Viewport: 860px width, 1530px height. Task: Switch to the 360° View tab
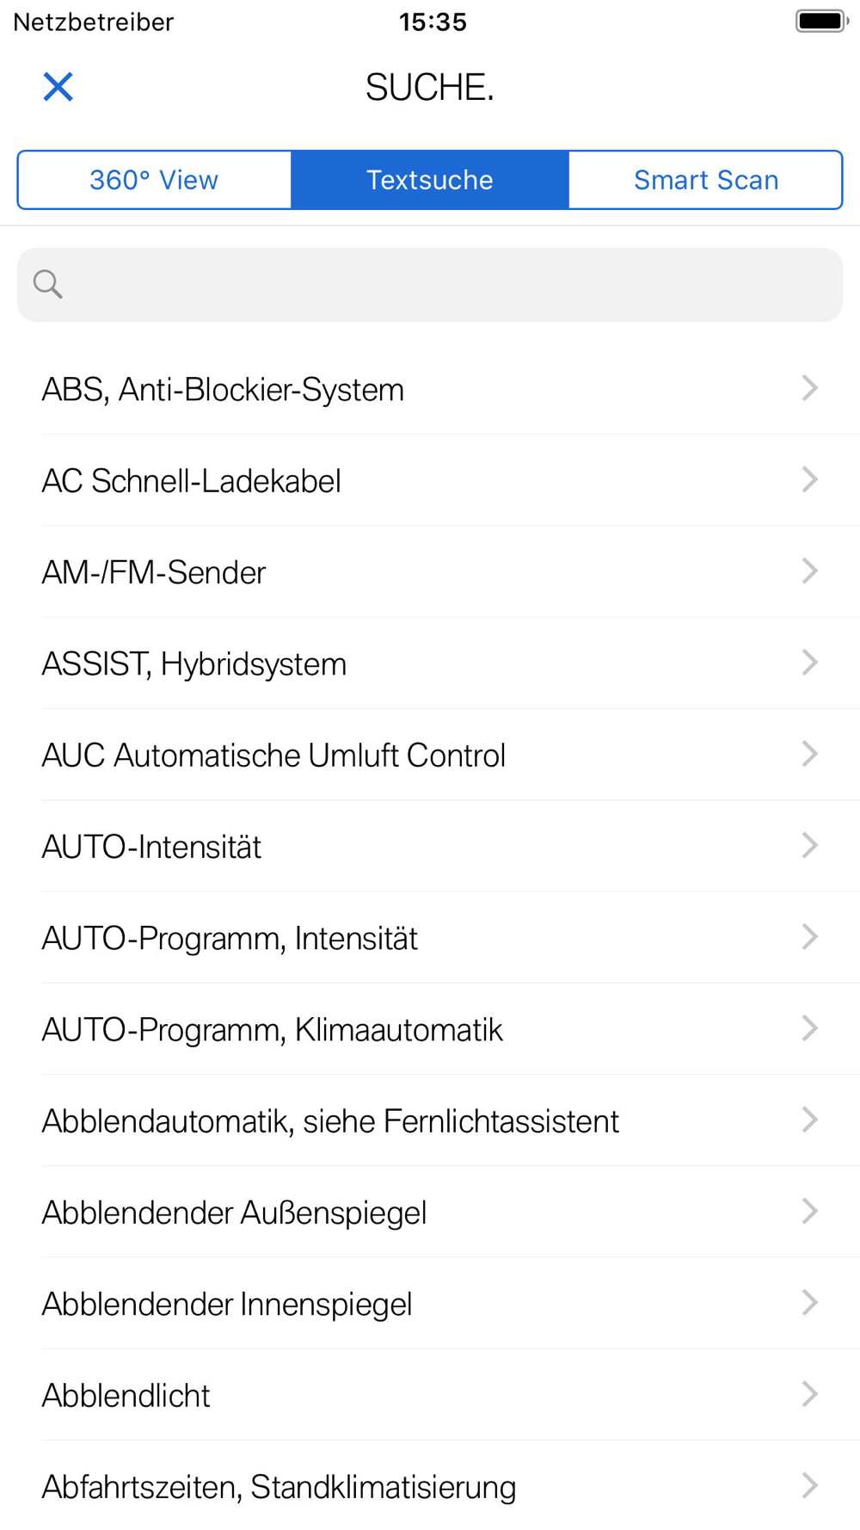[x=155, y=180]
